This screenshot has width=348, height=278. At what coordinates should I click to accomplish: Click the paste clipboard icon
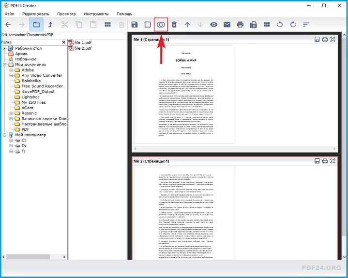[x=93, y=25]
